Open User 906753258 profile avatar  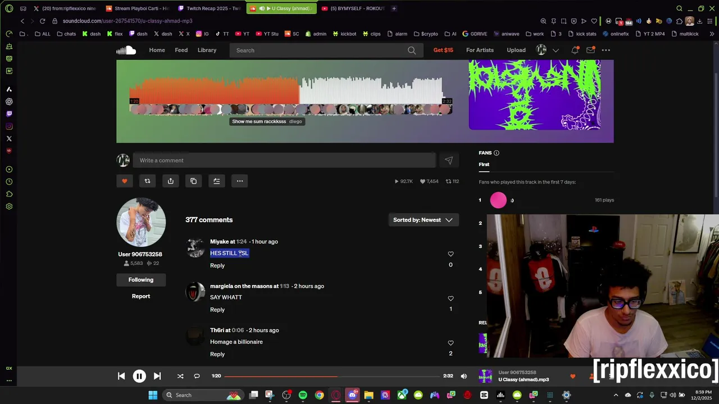click(x=141, y=222)
